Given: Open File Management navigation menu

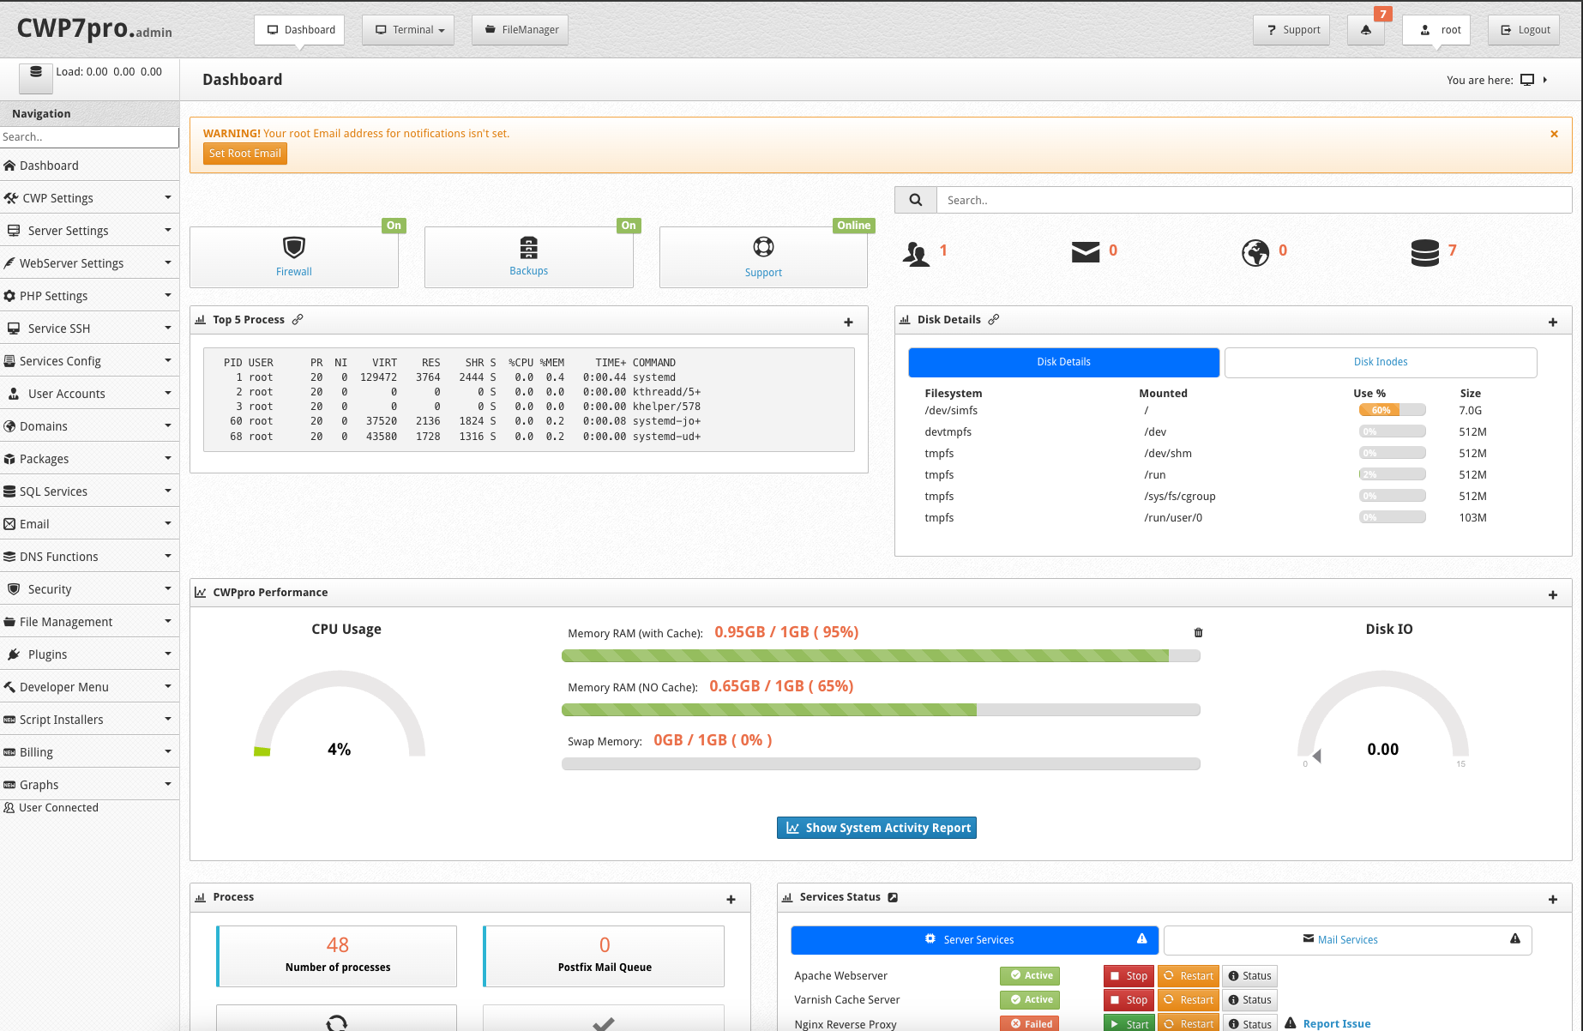Looking at the screenshot, I should point(89,622).
